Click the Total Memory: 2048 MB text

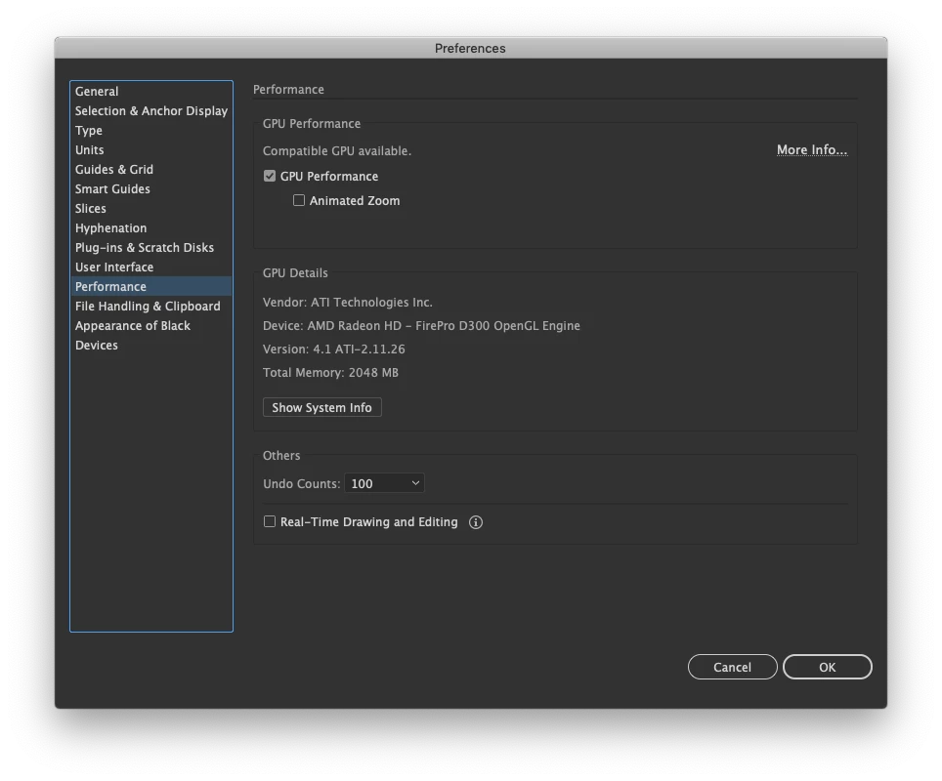click(x=330, y=372)
